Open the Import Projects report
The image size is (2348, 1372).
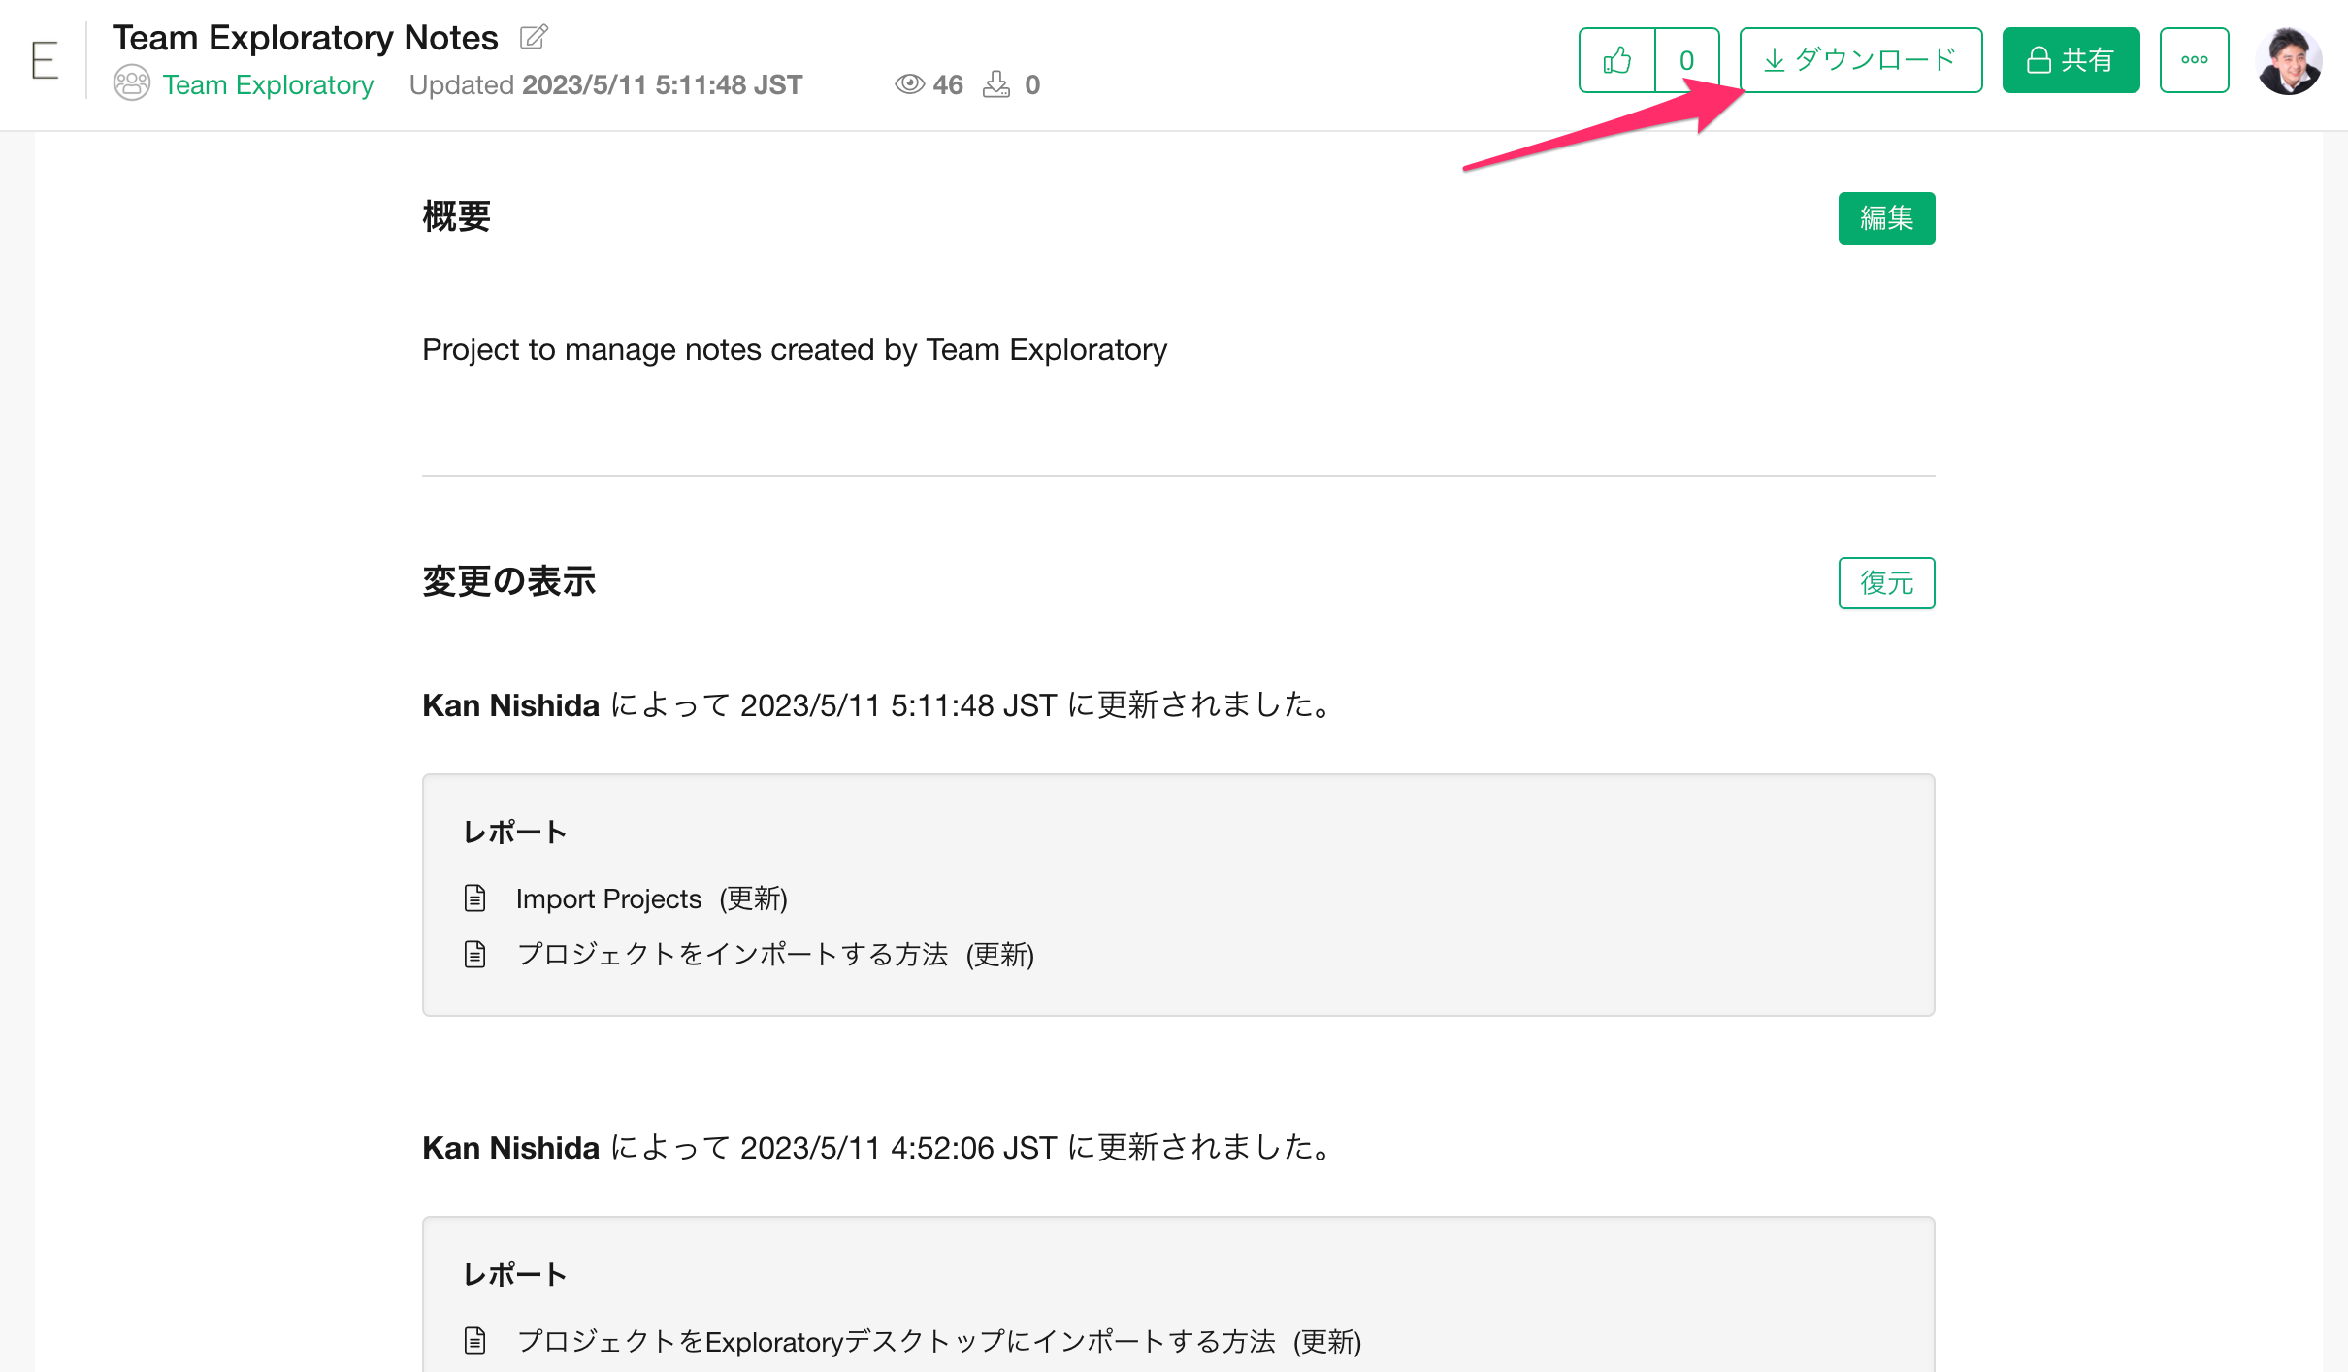pyautogui.click(x=608, y=898)
